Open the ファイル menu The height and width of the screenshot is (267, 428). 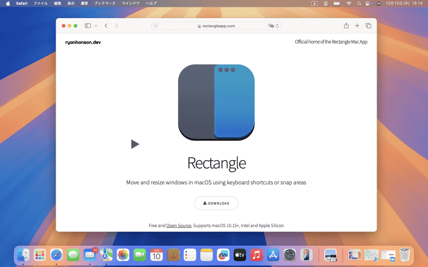click(x=41, y=3)
